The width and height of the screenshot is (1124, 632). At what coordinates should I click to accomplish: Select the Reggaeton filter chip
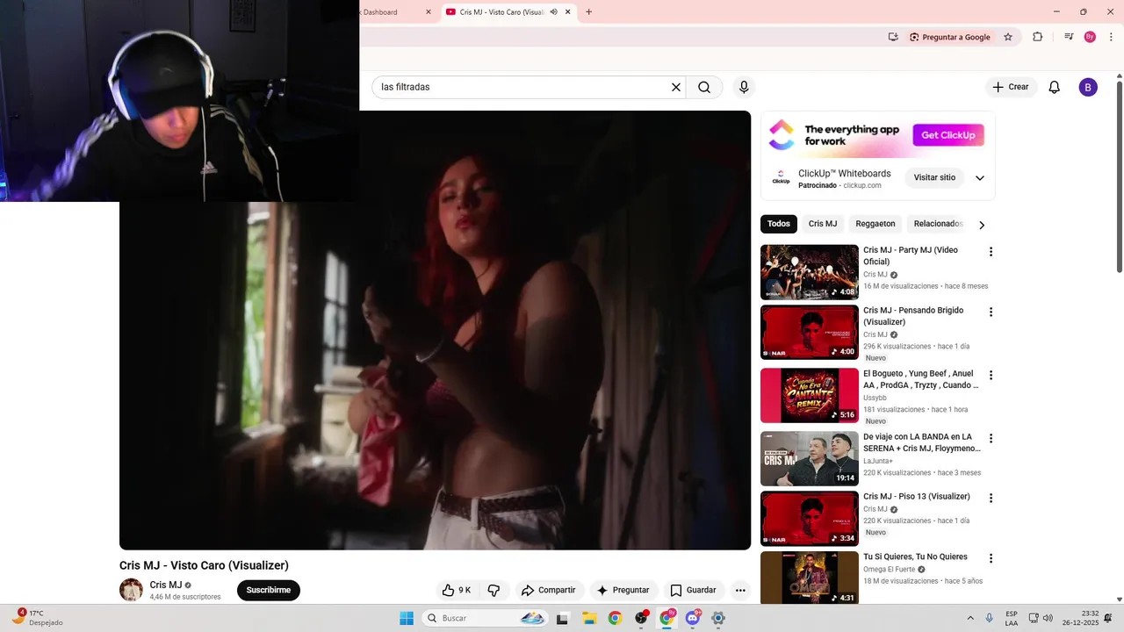(875, 224)
